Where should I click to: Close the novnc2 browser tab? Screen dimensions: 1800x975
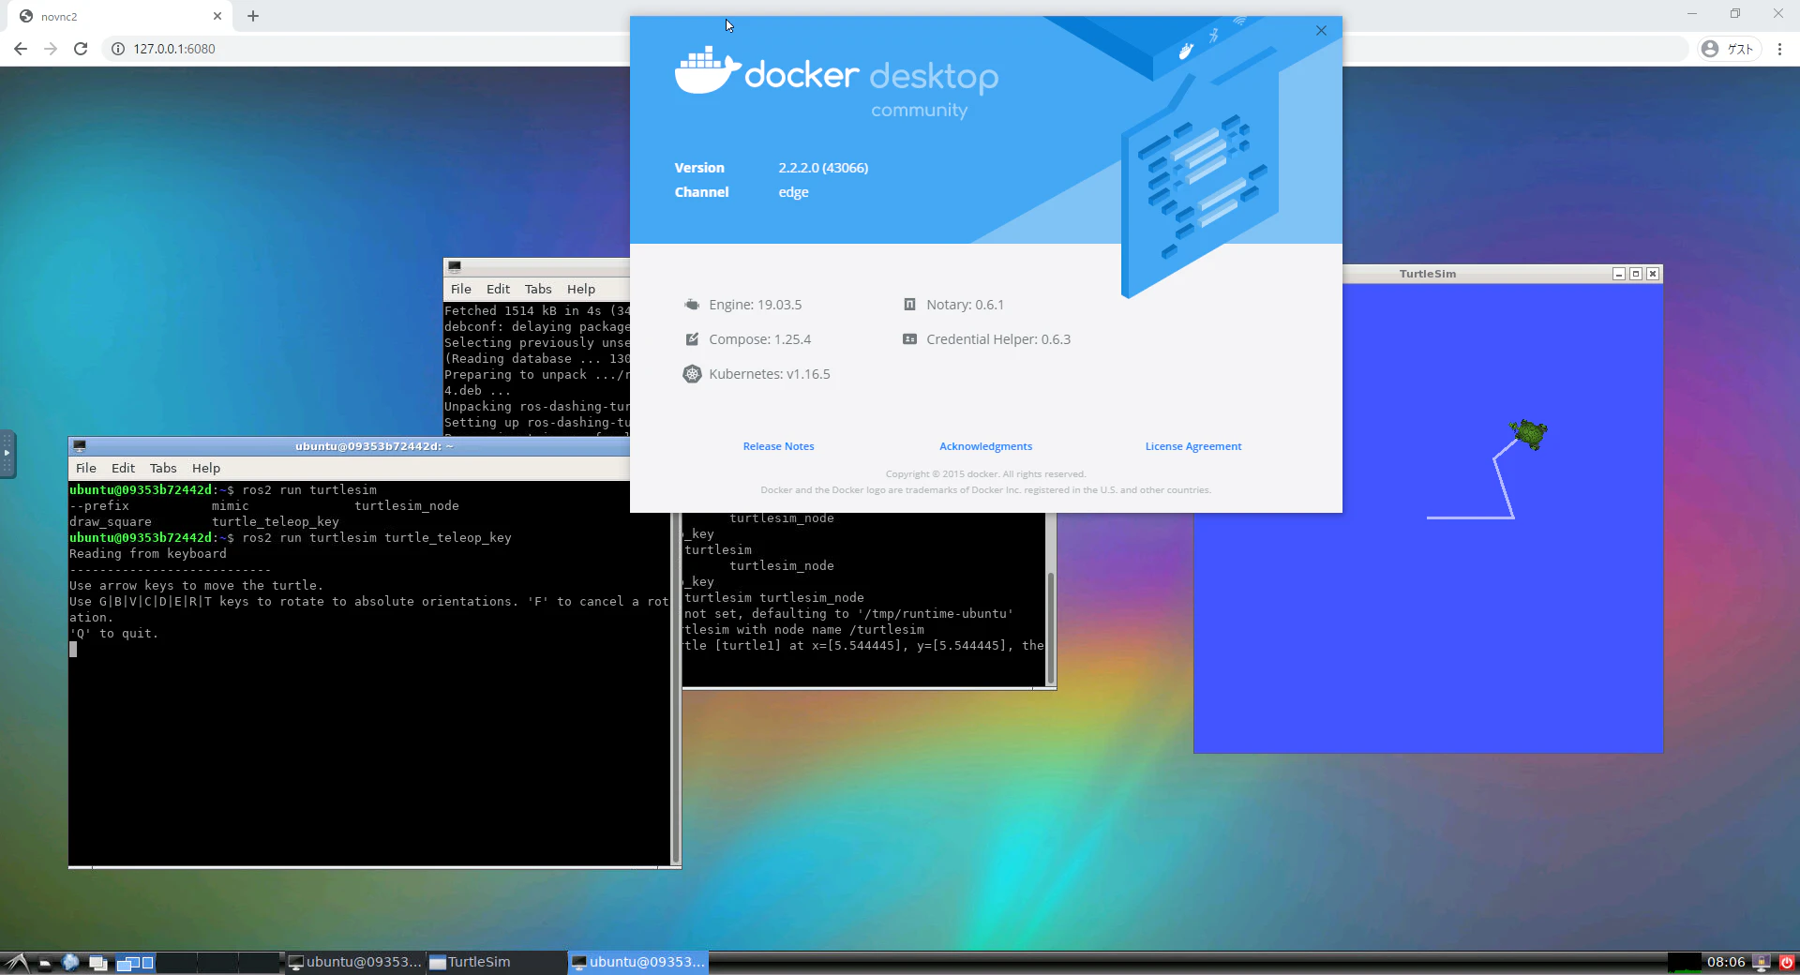217,16
